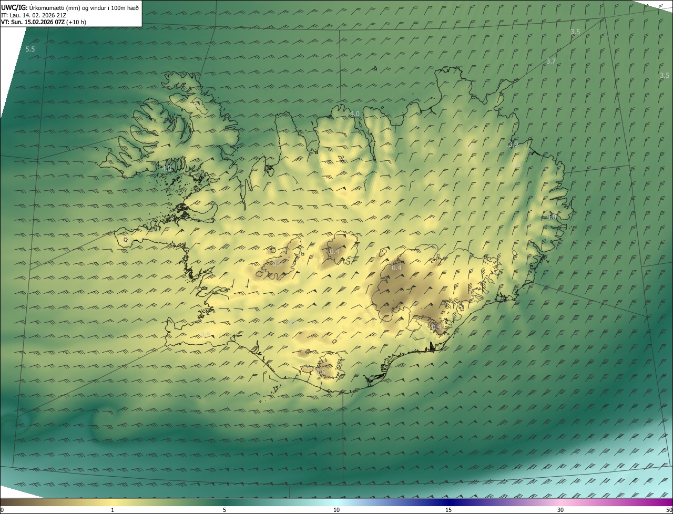Select the 4.0 label on the north coast peninsula
Image resolution: width=673 pixels, height=514 pixels.
(x=355, y=114)
